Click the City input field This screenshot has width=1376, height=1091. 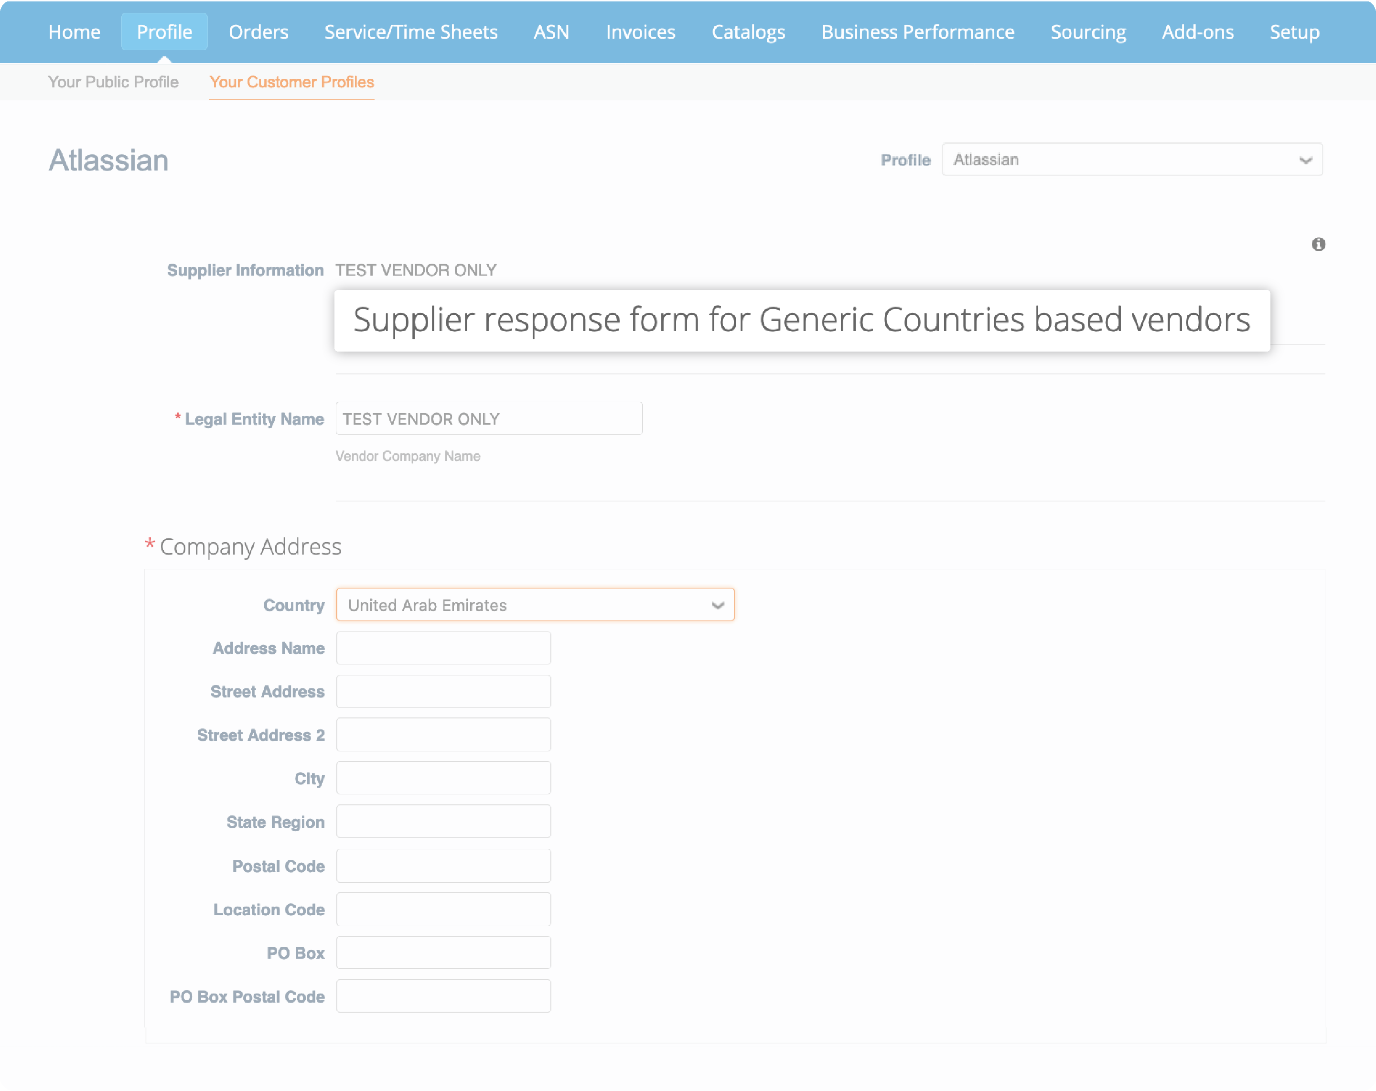pyautogui.click(x=443, y=779)
